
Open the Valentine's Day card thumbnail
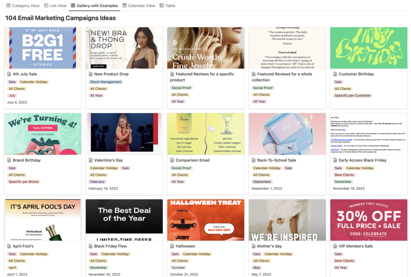coord(124,134)
